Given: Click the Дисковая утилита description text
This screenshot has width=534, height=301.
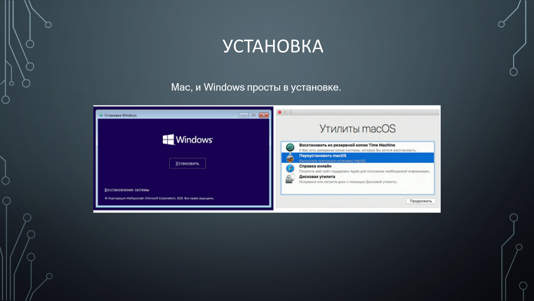Looking at the screenshot, I should [348, 182].
